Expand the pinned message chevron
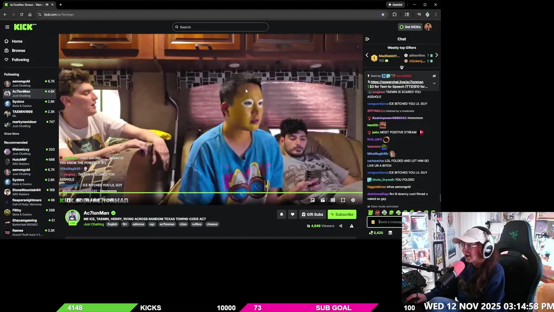This screenshot has width=554, height=312. 434,83
